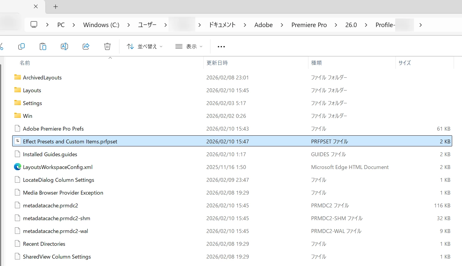
Task: Navigate to Premiere Pro breadcrumb segment
Action: pyautogui.click(x=309, y=25)
